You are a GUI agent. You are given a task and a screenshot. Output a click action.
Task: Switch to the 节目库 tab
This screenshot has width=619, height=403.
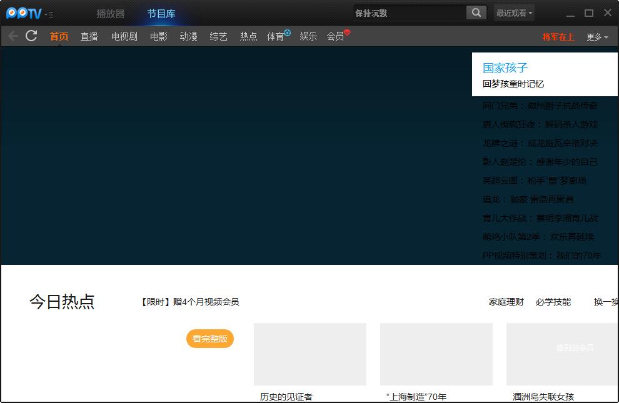(x=161, y=14)
